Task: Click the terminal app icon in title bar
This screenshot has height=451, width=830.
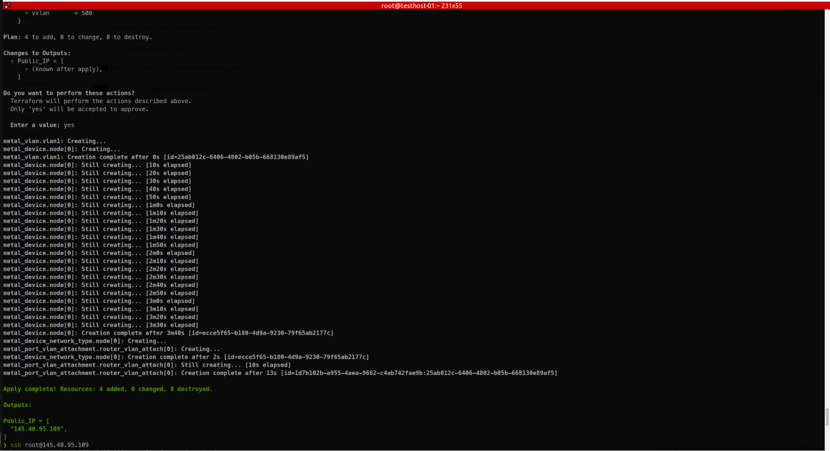Action: point(7,5)
